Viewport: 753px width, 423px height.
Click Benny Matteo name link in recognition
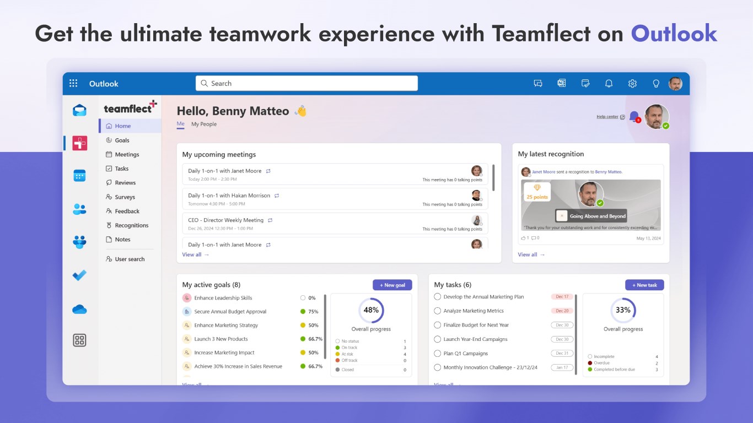pos(609,172)
